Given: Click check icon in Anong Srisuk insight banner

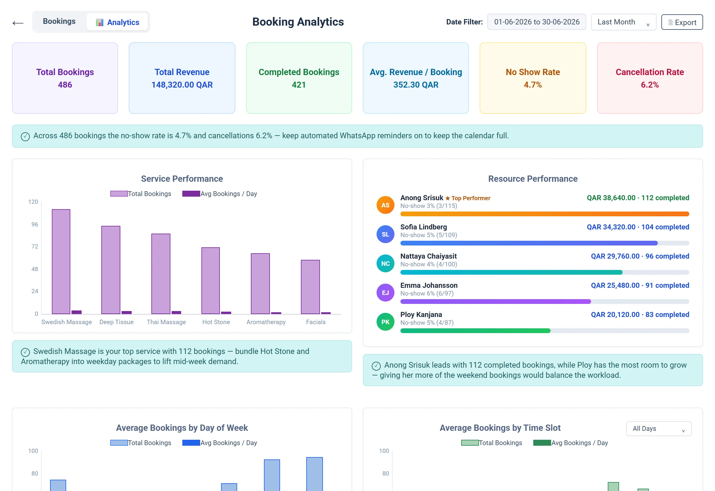Looking at the screenshot, I should point(376,366).
